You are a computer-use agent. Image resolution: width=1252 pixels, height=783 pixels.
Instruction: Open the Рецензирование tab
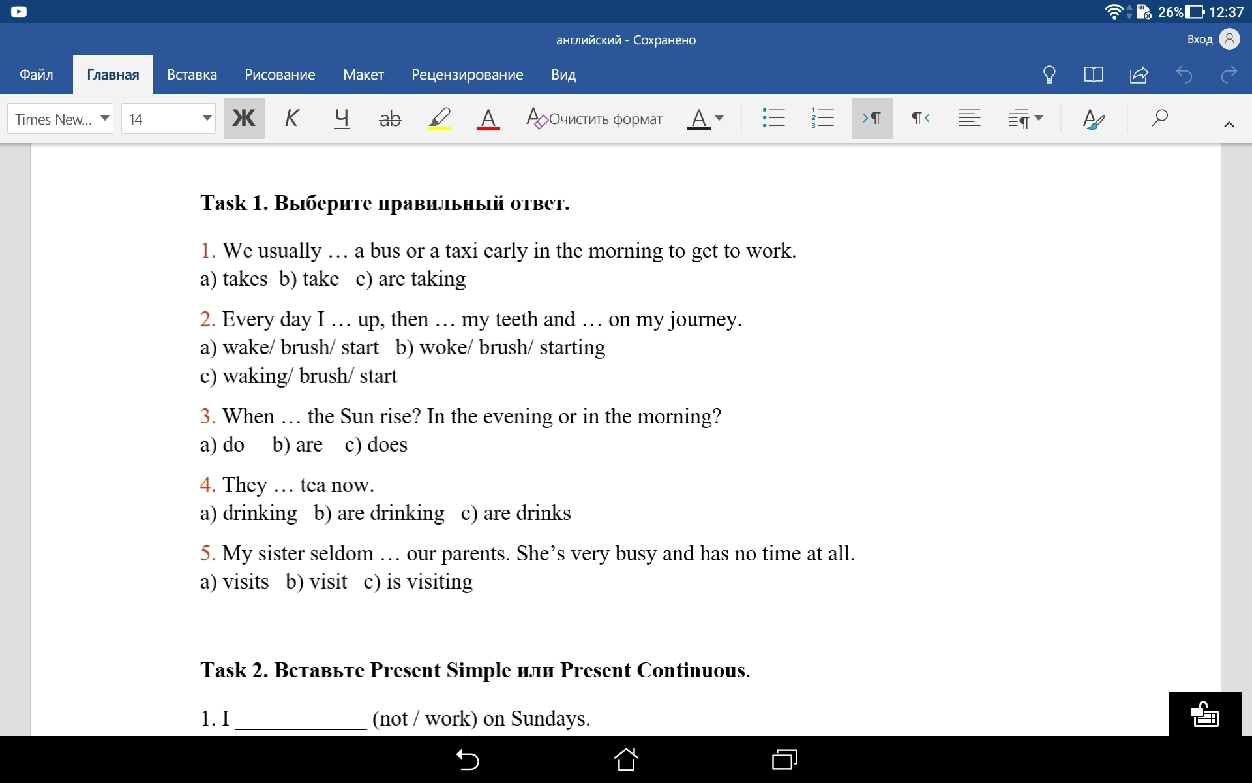coord(467,74)
